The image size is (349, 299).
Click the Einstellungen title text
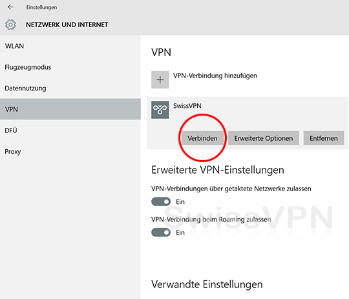pyautogui.click(x=41, y=7)
